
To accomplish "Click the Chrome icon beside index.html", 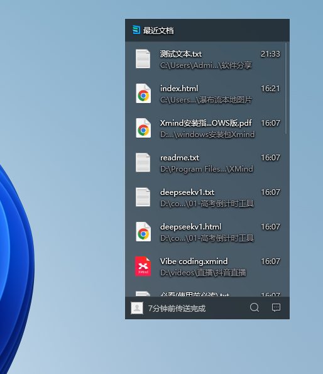I will 143,93.
